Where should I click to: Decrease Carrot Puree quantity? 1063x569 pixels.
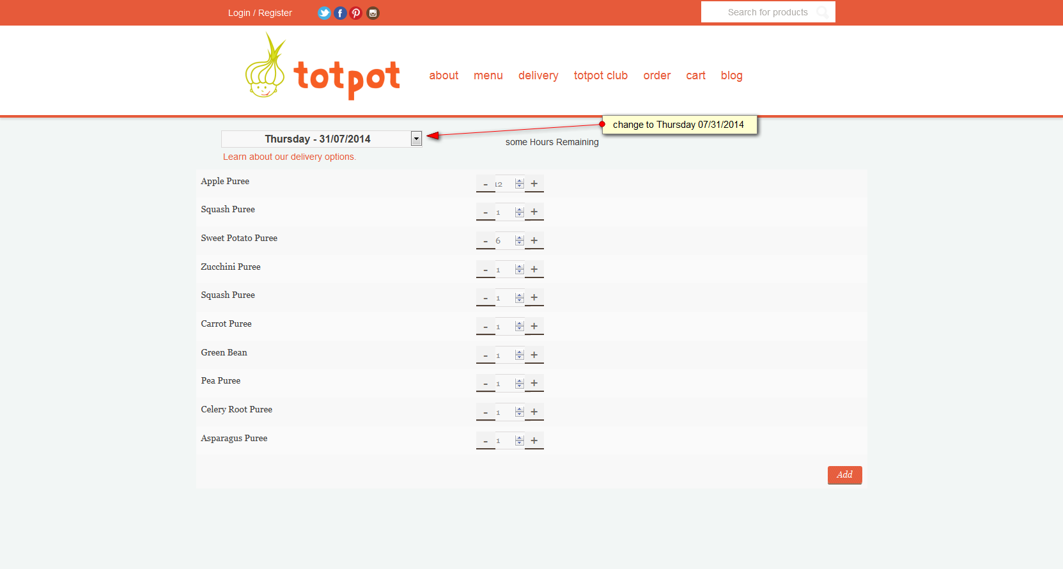tap(486, 327)
